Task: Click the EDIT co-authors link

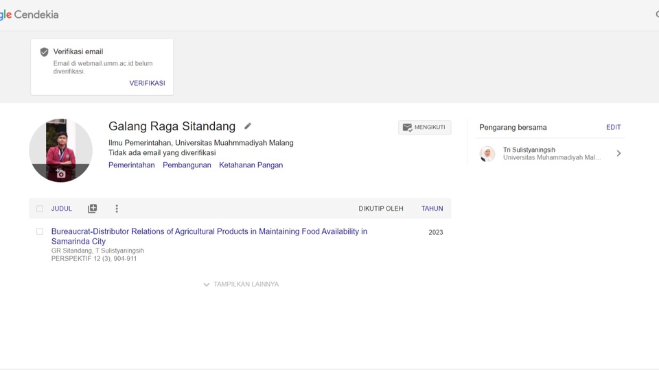Action: click(x=613, y=127)
